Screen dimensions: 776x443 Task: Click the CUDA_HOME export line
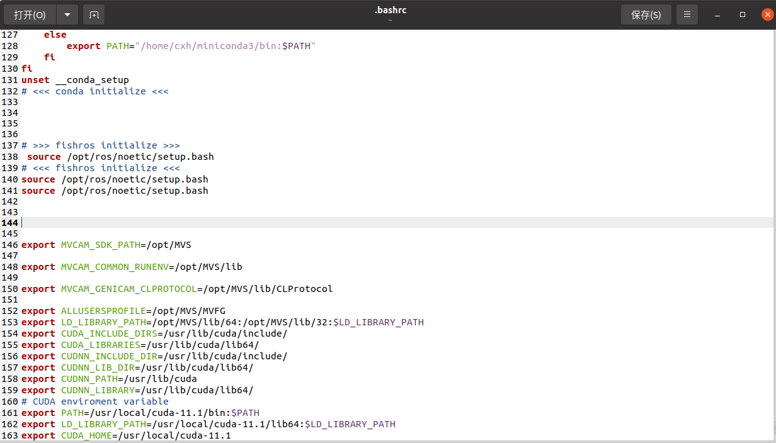pyautogui.click(x=126, y=435)
